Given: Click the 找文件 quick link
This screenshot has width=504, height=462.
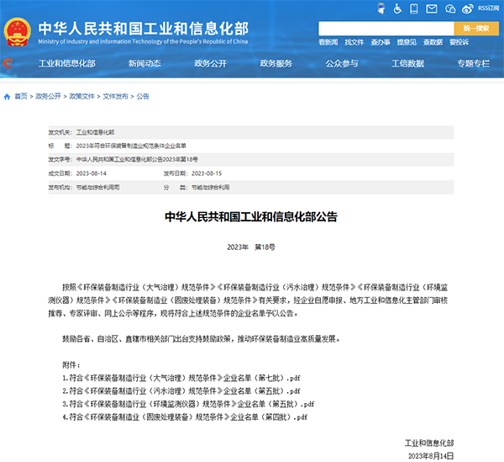Looking at the screenshot, I should coord(354,41).
